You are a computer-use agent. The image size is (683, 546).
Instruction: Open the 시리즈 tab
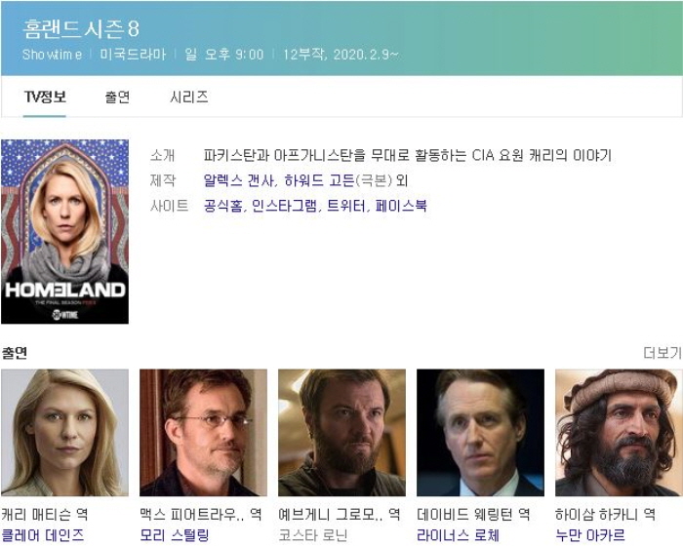(x=188, y=97)
